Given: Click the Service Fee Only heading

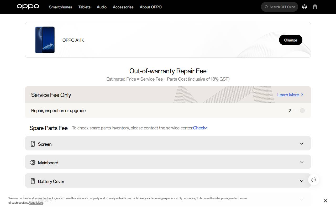Looking at the screenshot, I should 51,95.
